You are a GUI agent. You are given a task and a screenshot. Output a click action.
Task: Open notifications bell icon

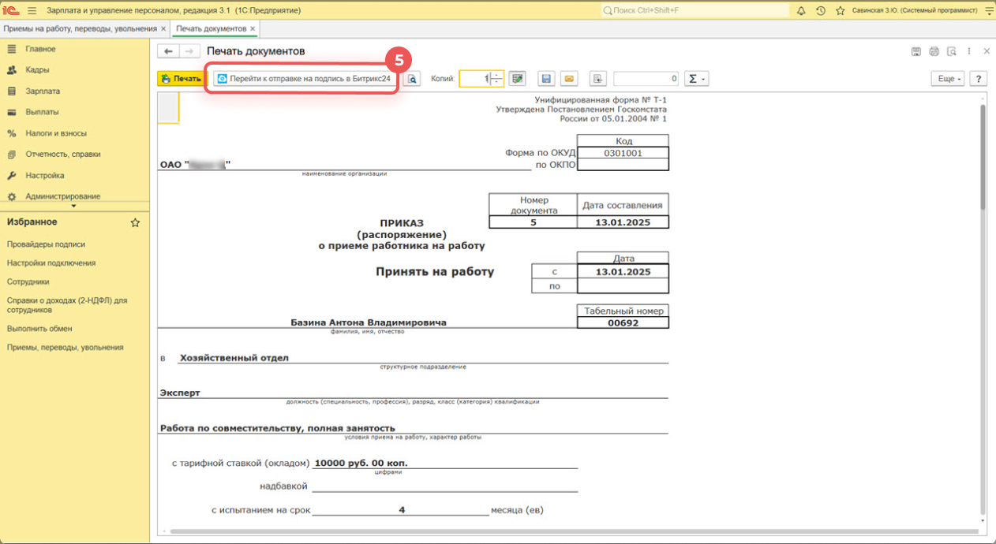click(x=801, y=10)
